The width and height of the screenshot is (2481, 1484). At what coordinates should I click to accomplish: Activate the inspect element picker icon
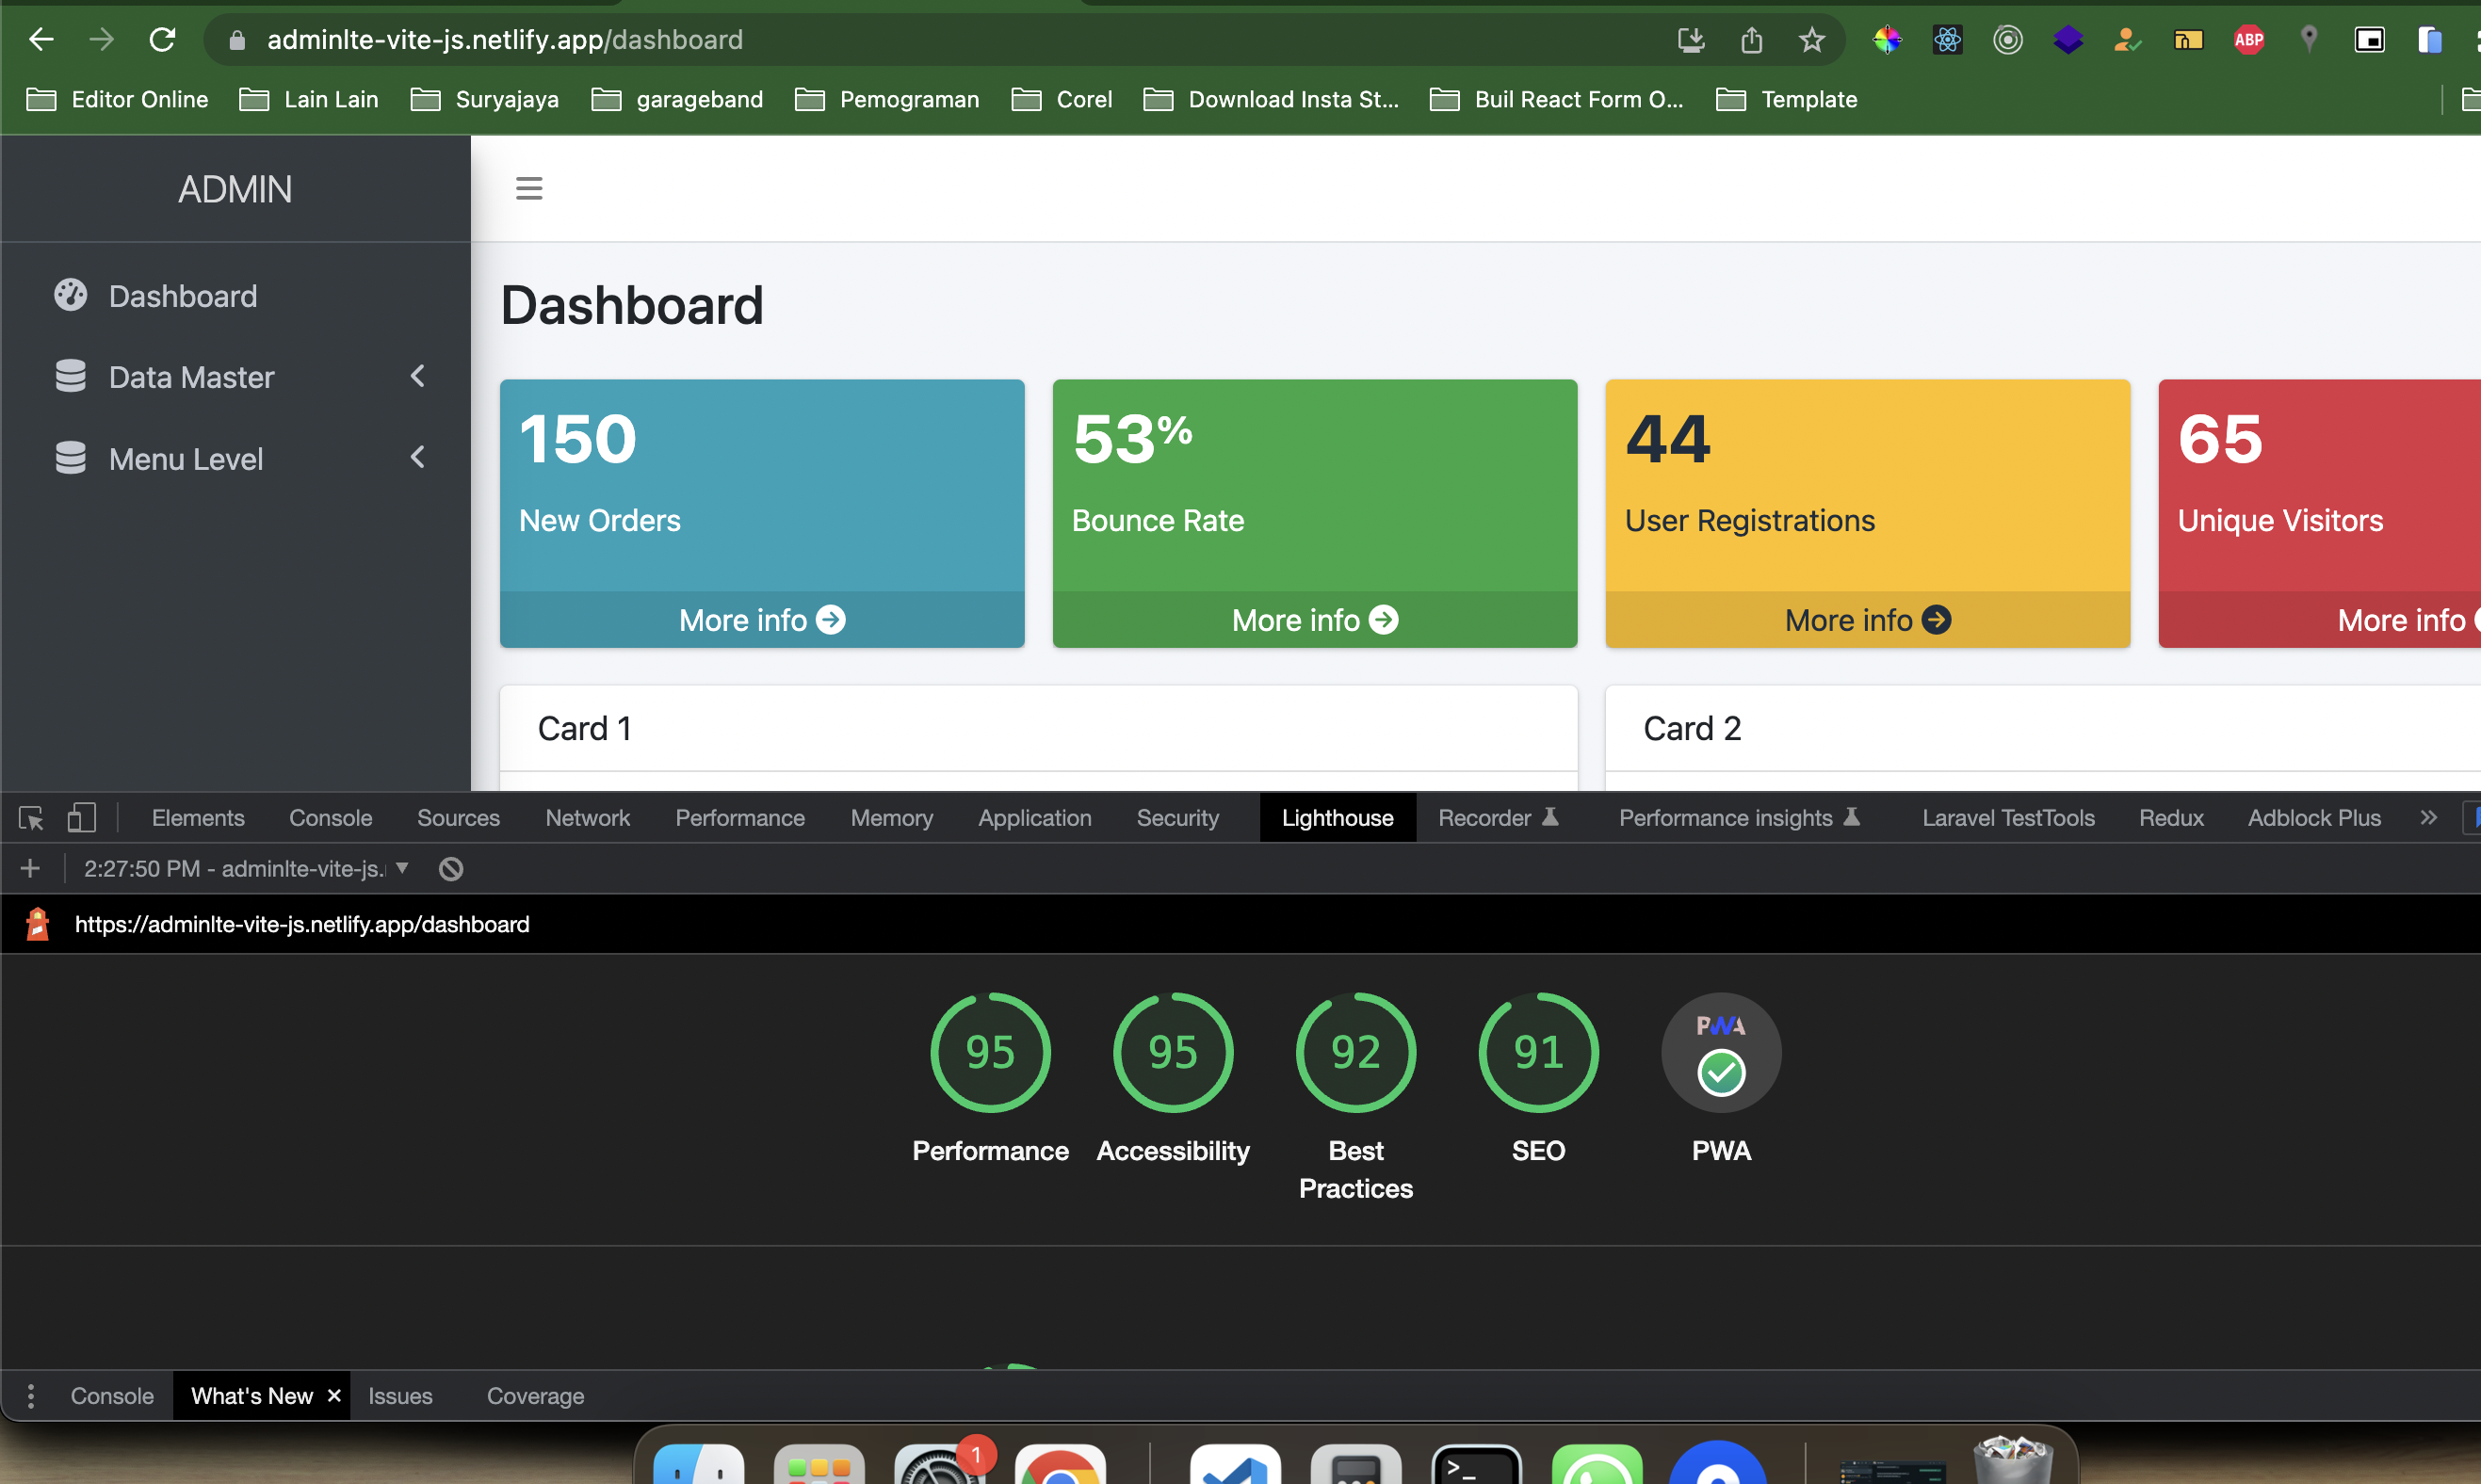31,818
